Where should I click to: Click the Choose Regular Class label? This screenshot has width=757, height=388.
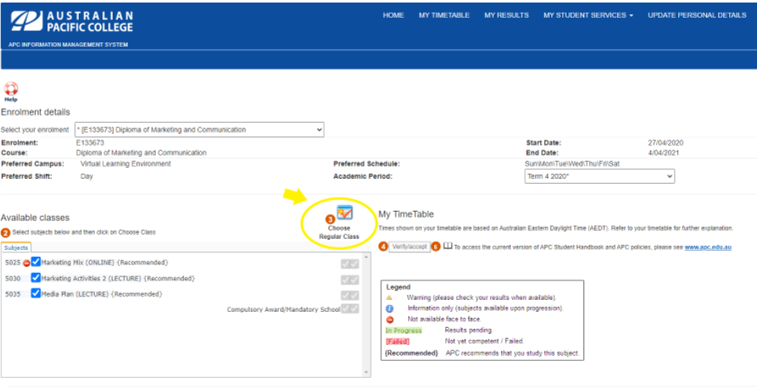click(x=339, y=232)
